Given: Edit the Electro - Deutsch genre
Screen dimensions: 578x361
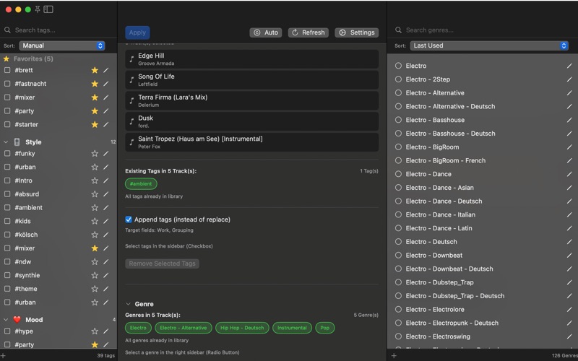Looking at the screenshot, I should [569, 242].
